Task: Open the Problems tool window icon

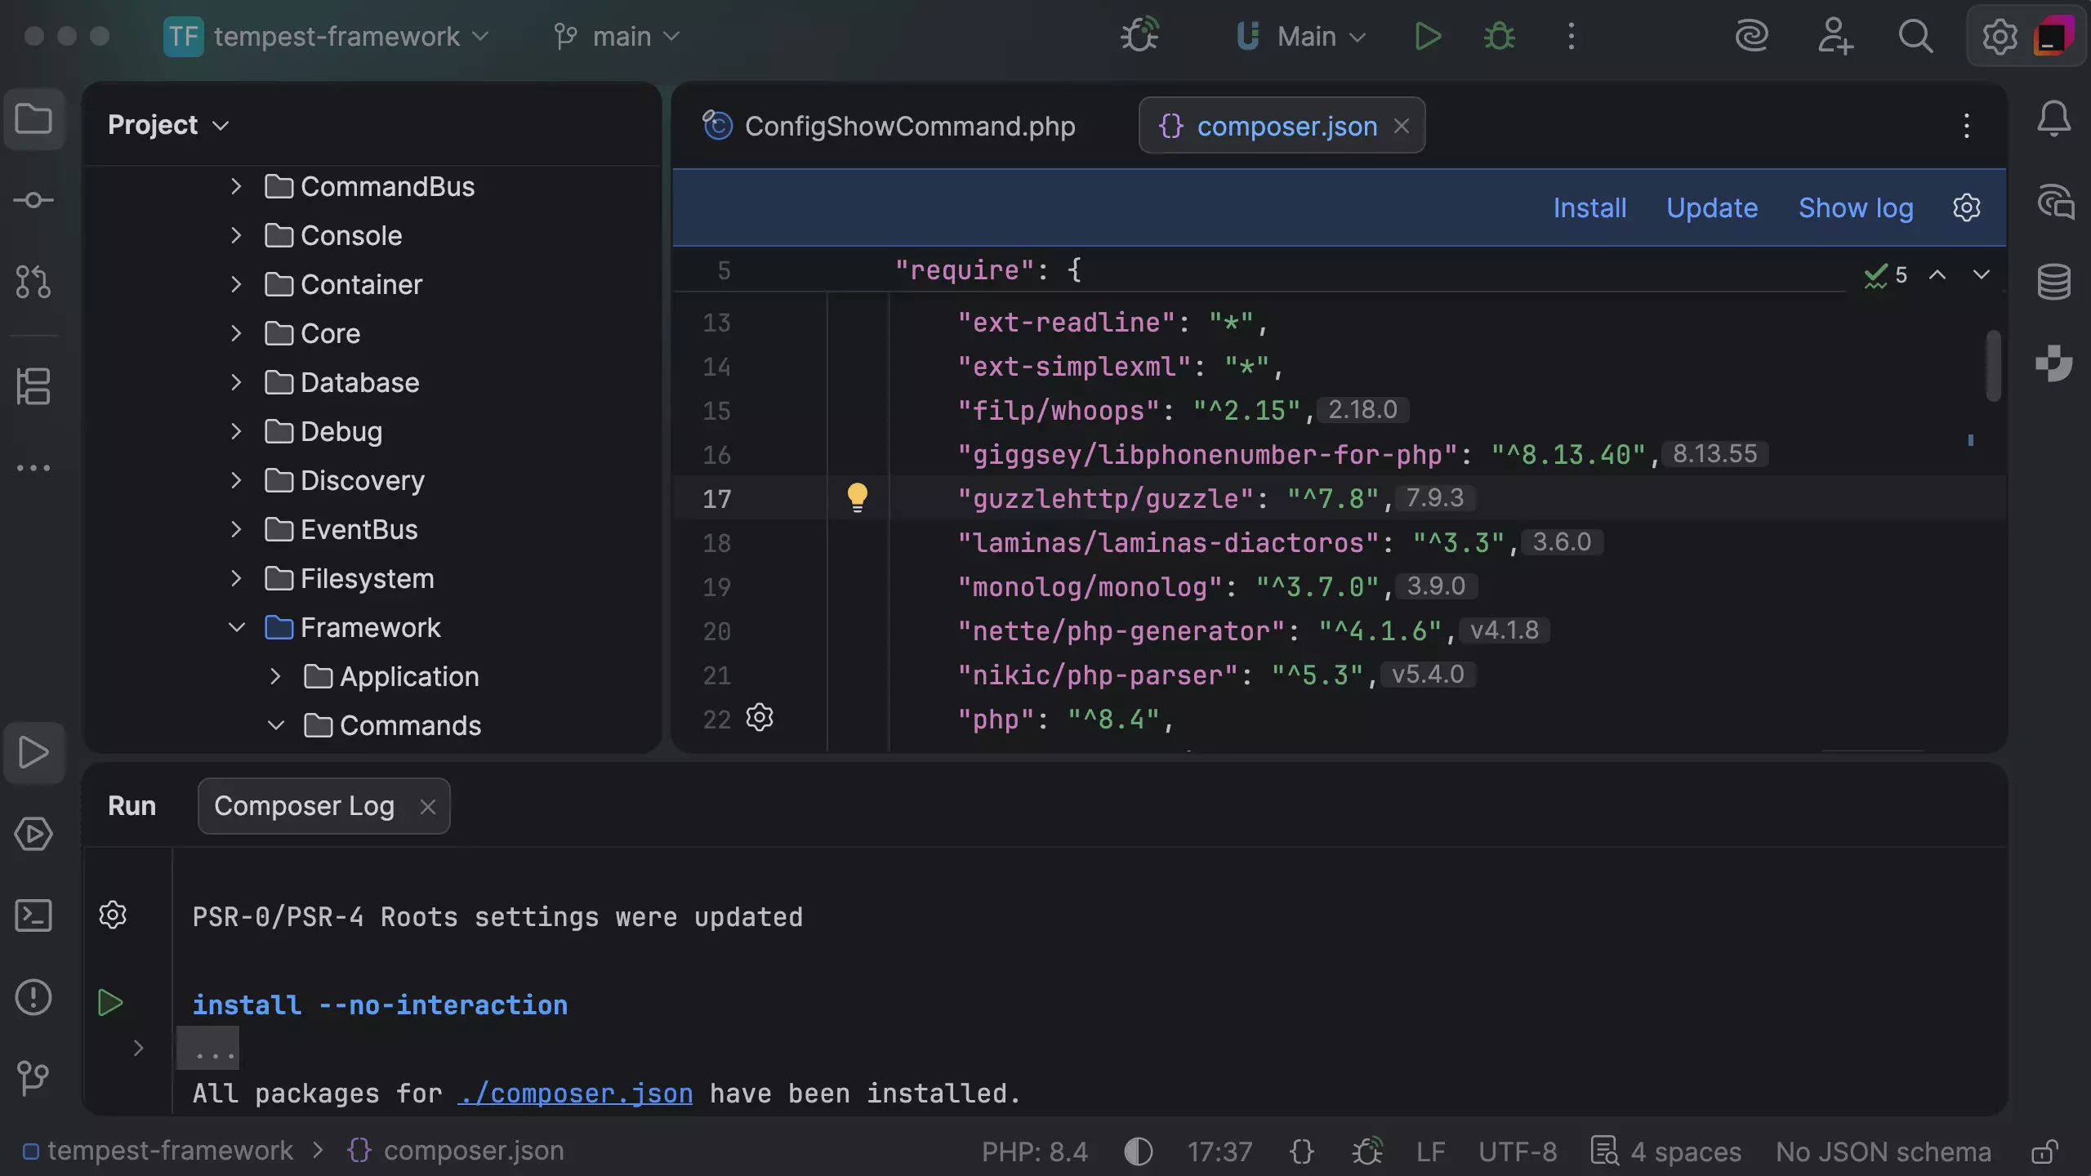Action: [x=33, y=997]
